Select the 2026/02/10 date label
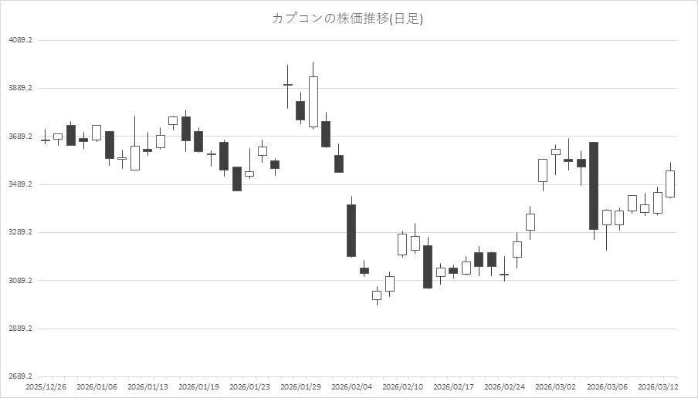698x398 pixels. pos(403,386)
